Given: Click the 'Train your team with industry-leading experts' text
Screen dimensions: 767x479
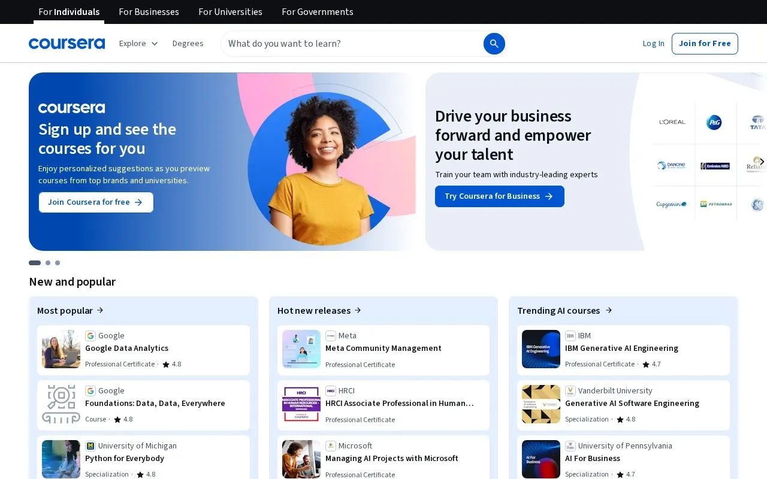Looking at the screenshot, I should coord(517,175).
